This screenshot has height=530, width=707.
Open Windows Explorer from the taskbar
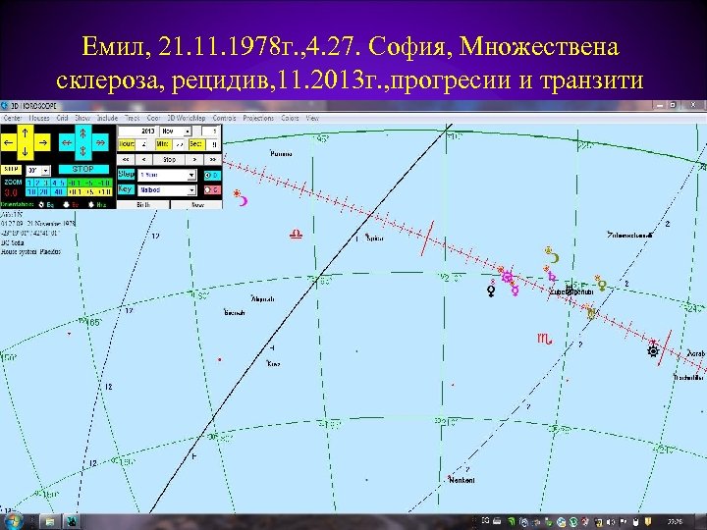[50, 522]
